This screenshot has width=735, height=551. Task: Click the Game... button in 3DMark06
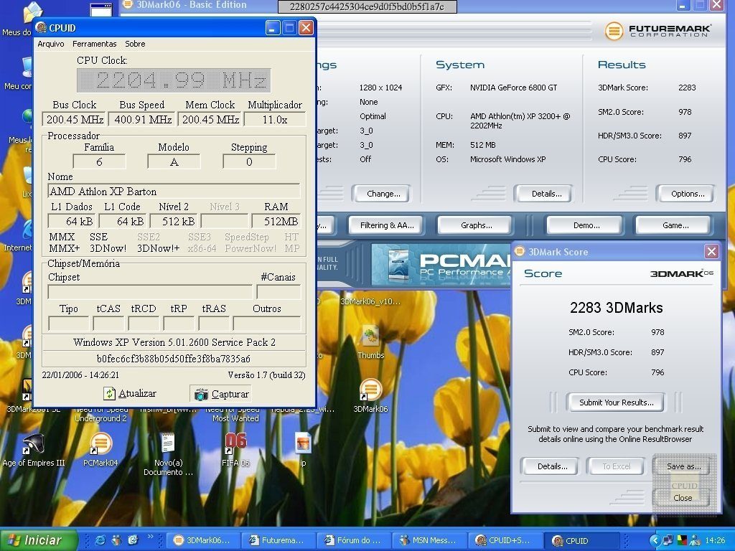[x=675, y=225]
